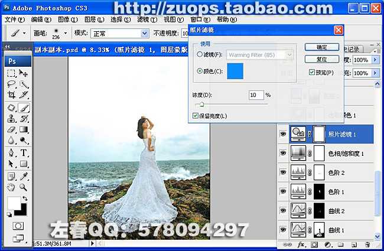Select the 颜色(C) radio button

click(200, 71)
